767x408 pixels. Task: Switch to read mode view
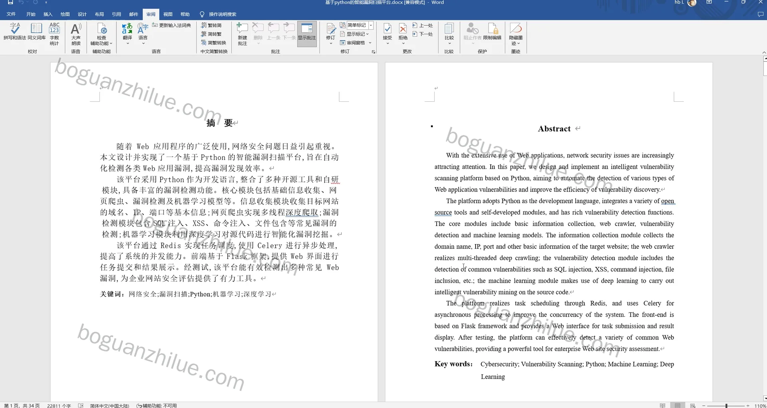(x=663, y=405)
